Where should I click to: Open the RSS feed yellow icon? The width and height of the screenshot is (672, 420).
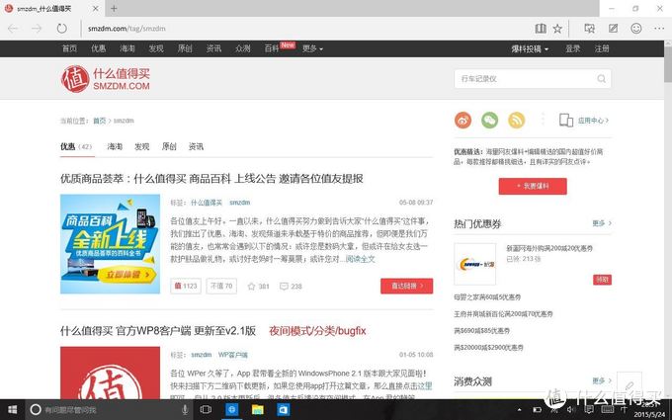[517, 121]
